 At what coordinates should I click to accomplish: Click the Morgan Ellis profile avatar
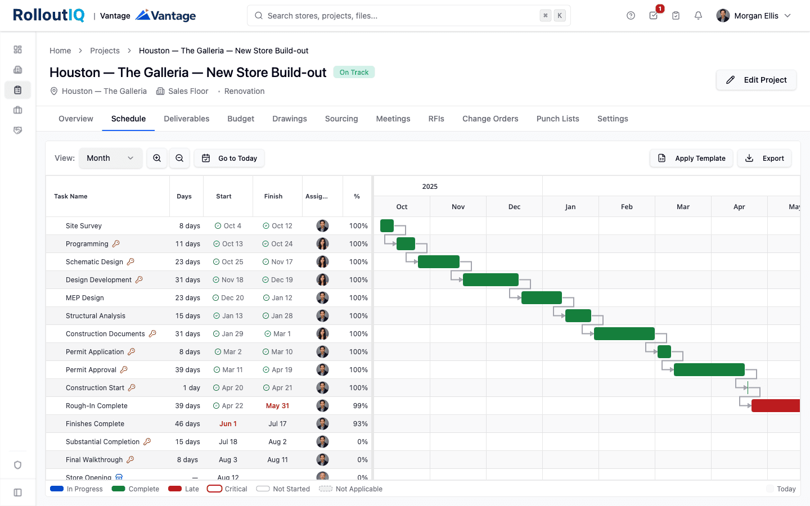[x=723, y=16]
